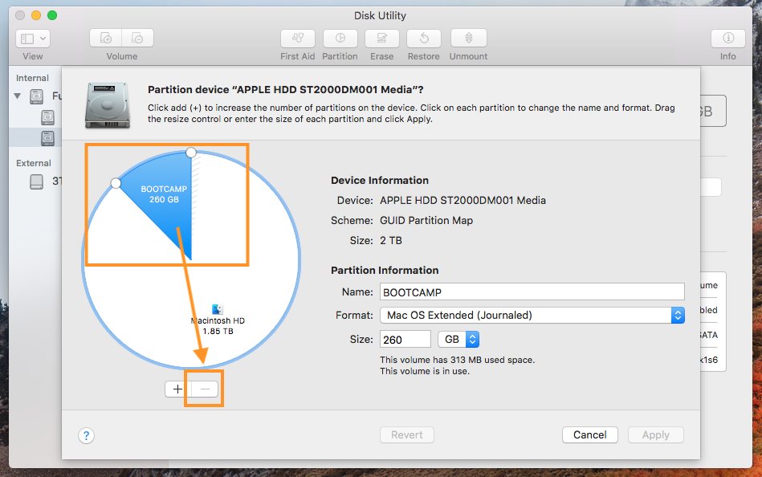This screenshot has width=762, height=477.
Task: Remove the partition with the minus button
Action: (205, 389)
